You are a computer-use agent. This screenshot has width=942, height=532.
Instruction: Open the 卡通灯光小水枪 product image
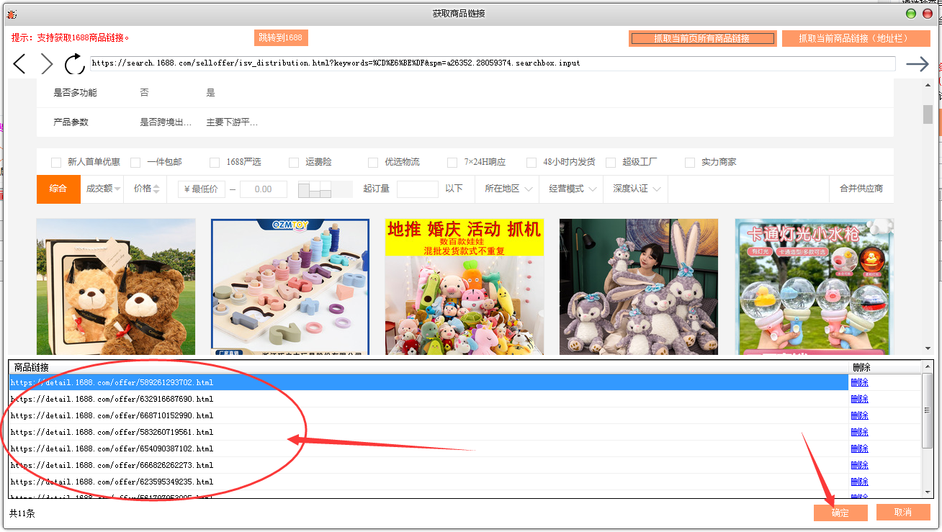[x=815, y=287]
